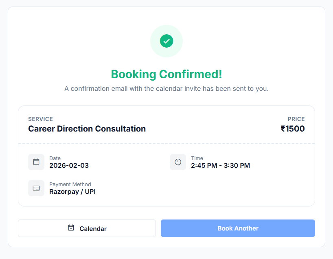The height and width of the screenshot is (259, 333).
Task: Click the Career Direction Consultation title
Action: click(x=87, y=129)
